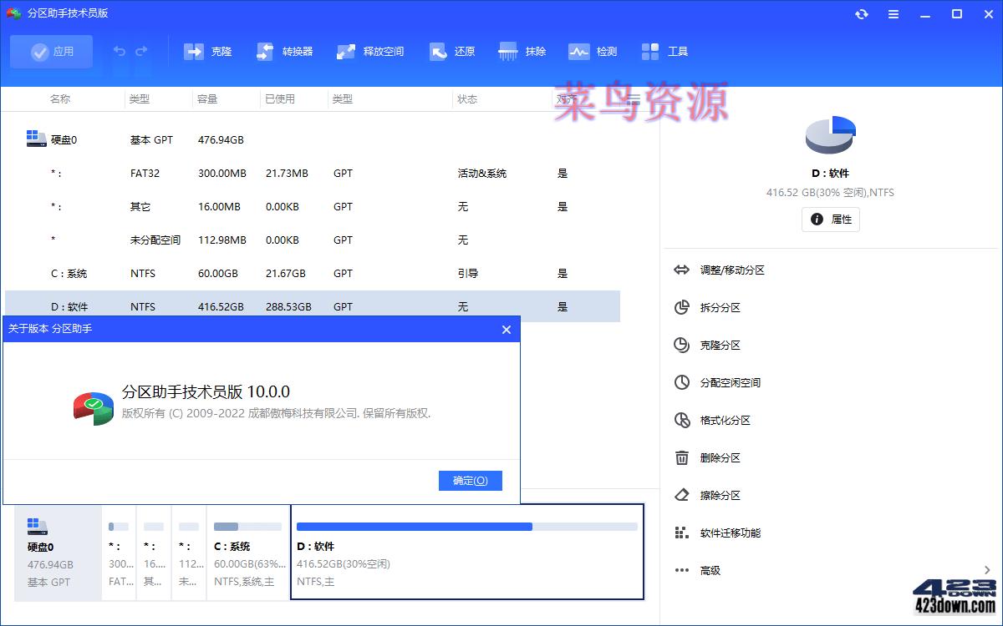This screenshot has width=1003, height=626.
Task: Open the 还原 (Restore) tool
Action: pos(451,51)
